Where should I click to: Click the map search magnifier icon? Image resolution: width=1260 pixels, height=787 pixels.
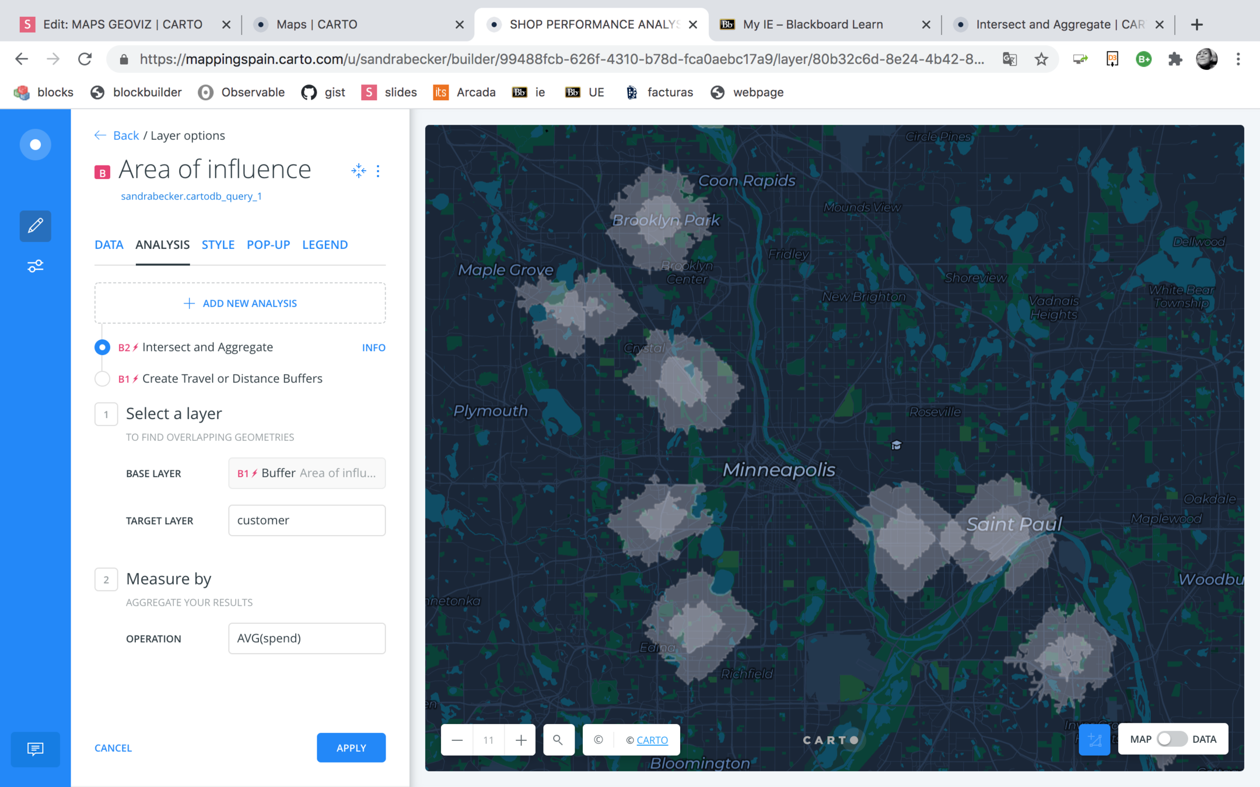(558, 740)
